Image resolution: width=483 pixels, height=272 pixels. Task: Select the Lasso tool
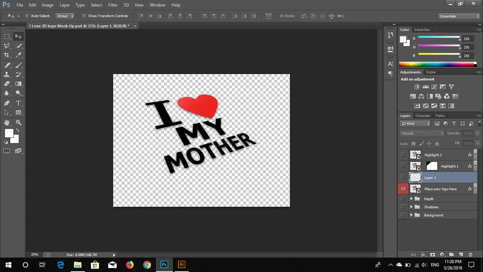[x=7, y=46]
